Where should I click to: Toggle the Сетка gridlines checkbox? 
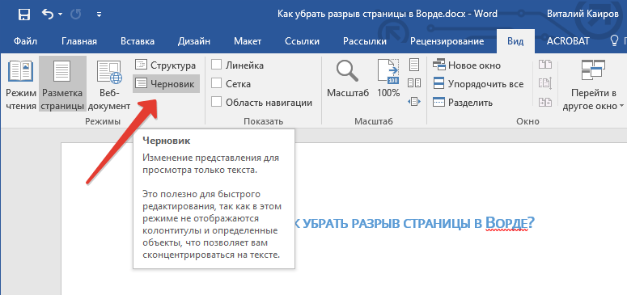[216, 83]
